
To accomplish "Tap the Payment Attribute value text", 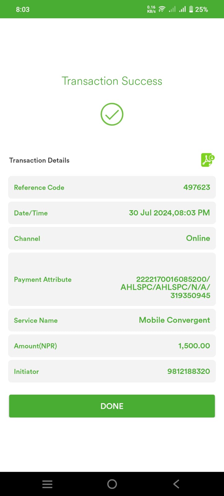I will pyautogui.click(x=165, y=287).
